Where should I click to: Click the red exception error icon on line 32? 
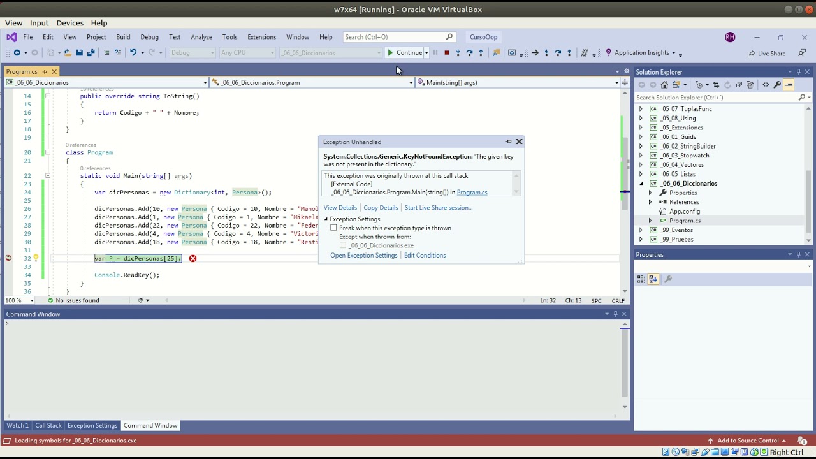click(193, 258)
